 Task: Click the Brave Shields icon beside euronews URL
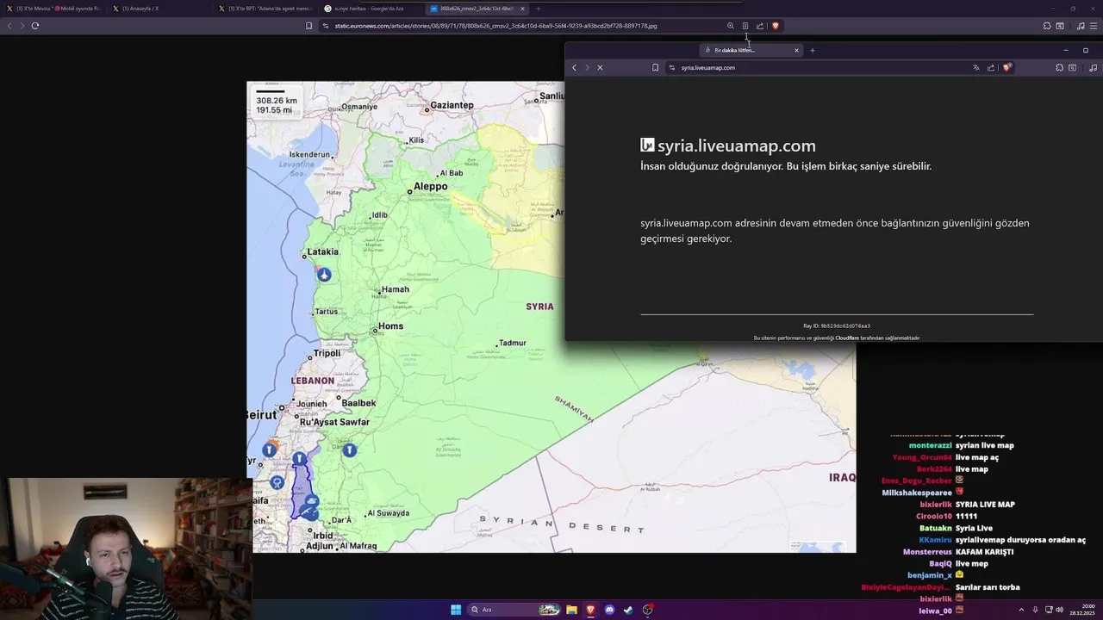pyautogui.click(x=775, y=26)
